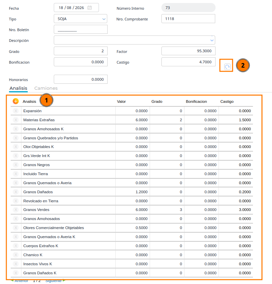Remove the Olores Comercialmente Objetables row

[x=16, y=228]
